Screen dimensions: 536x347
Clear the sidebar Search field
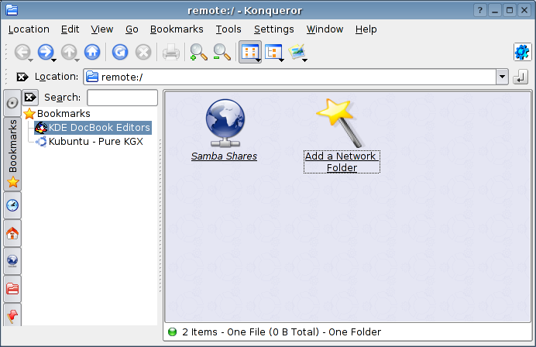[x=30, y=98]
